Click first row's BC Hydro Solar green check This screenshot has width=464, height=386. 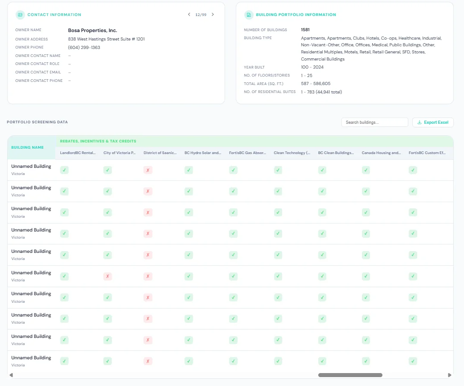(189, 170)
